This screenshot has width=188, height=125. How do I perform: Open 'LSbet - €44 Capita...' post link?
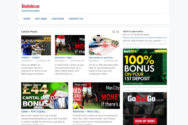34,112
